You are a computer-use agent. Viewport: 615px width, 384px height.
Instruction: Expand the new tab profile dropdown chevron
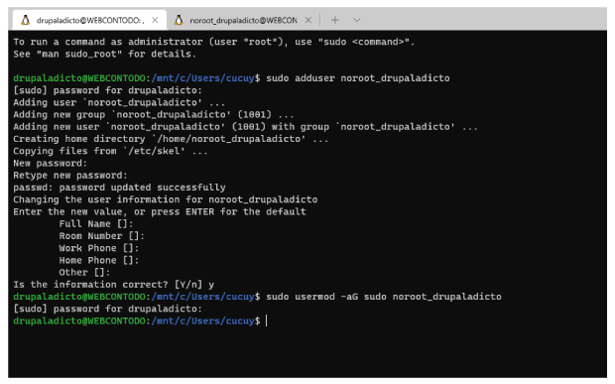pyautogui.click(x=356, y=20)
